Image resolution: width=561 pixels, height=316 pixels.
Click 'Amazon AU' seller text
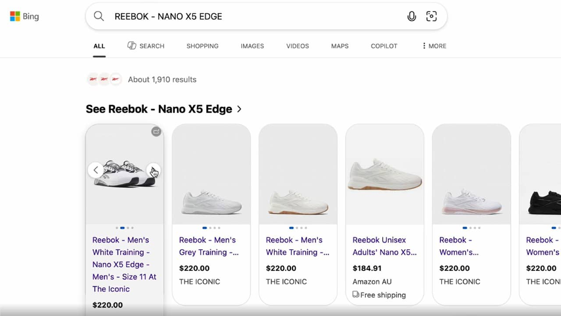tap(372, 281)
